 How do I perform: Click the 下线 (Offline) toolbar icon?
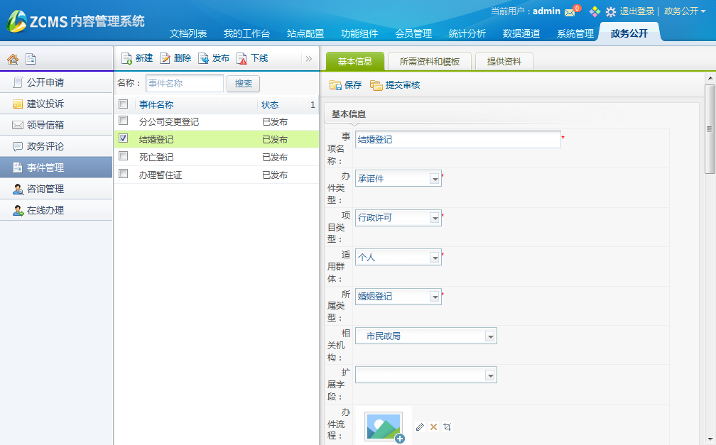pyautogui.click(x=242, y=59)
